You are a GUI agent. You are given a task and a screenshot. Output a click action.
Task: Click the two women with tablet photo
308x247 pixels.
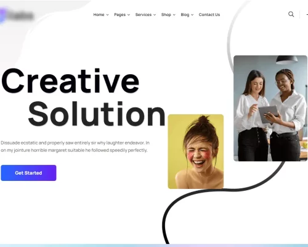pos(270,108)
